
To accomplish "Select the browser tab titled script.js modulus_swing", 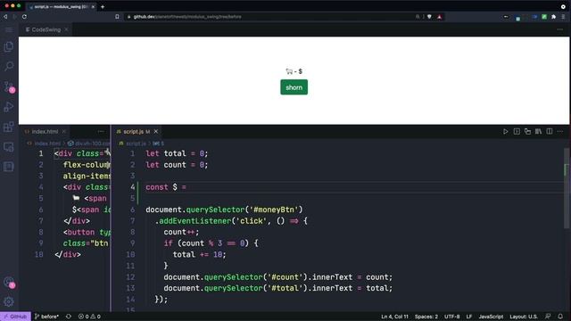I will tap(62, 6).
